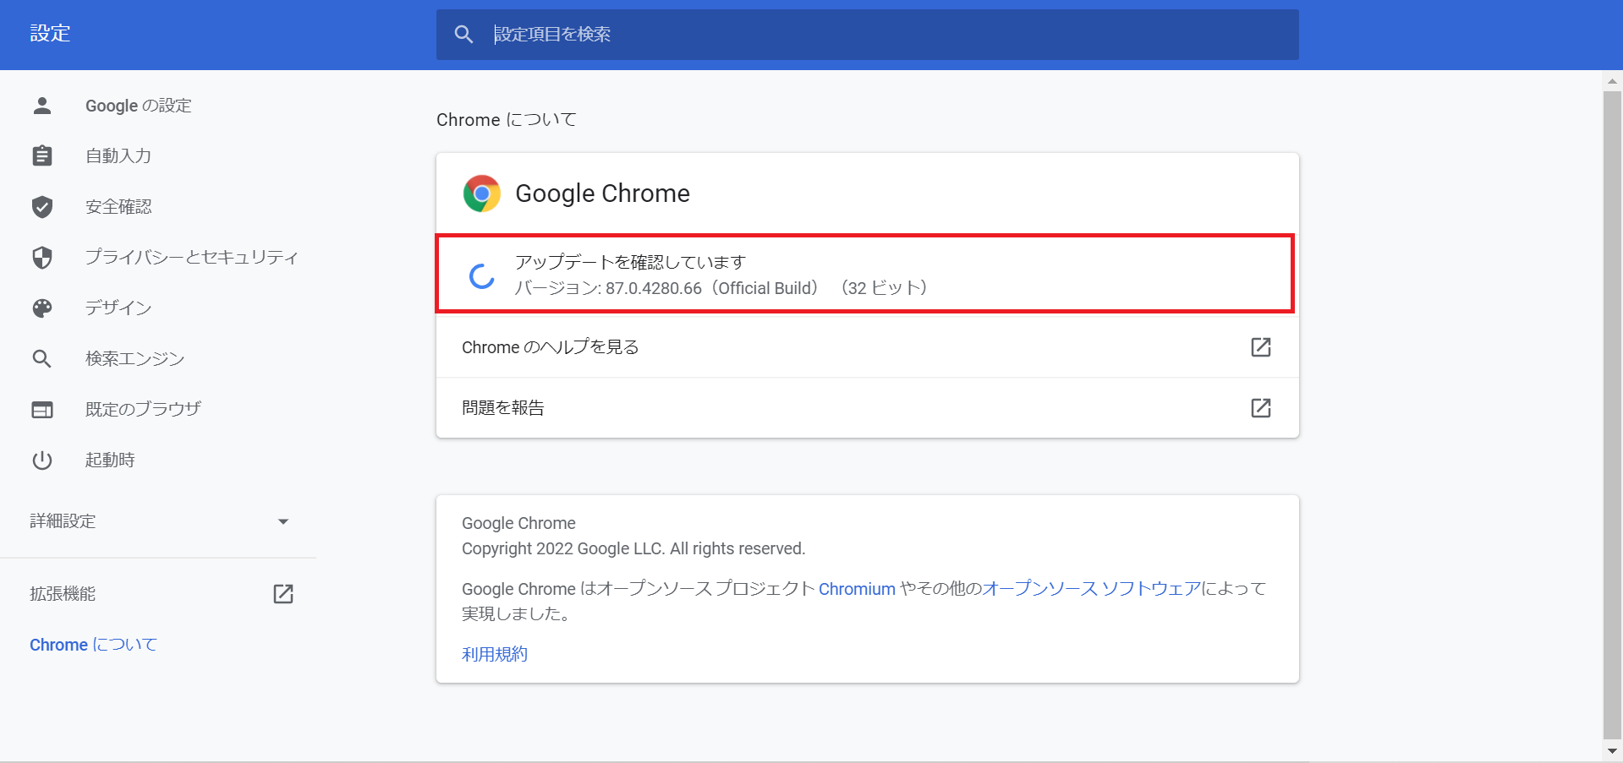The height and width of the screenshot is (763, 1623).
Task: Click the shield icon for プライバシーとセキュリティ
Action: click(x=42, y=258)
